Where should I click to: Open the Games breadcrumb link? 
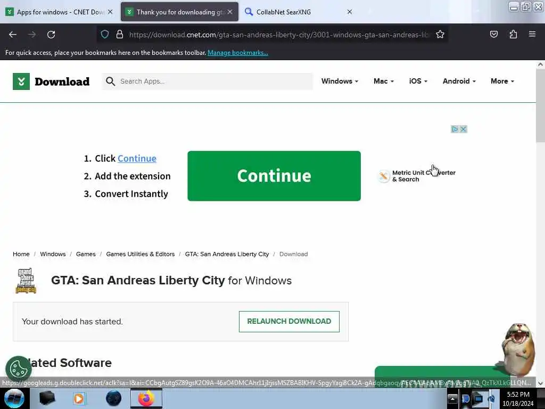pos(86,254)
